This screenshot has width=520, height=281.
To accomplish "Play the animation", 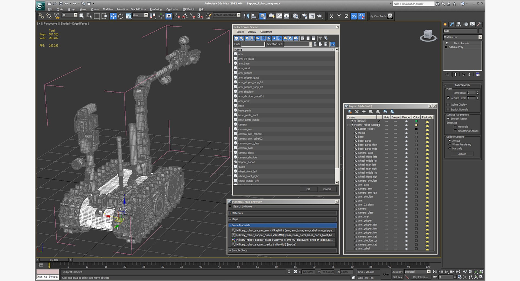I will [x=447, y=272].
